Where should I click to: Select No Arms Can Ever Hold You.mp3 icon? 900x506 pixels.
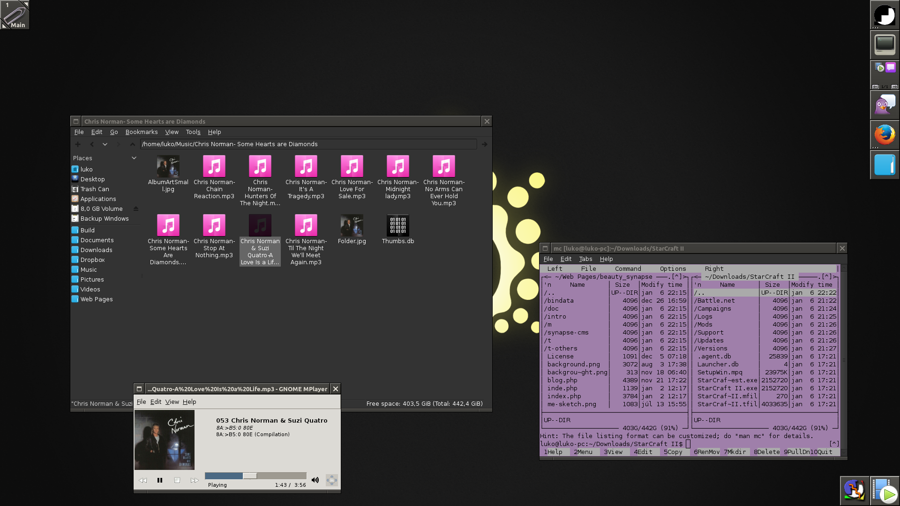click(443, 166)
